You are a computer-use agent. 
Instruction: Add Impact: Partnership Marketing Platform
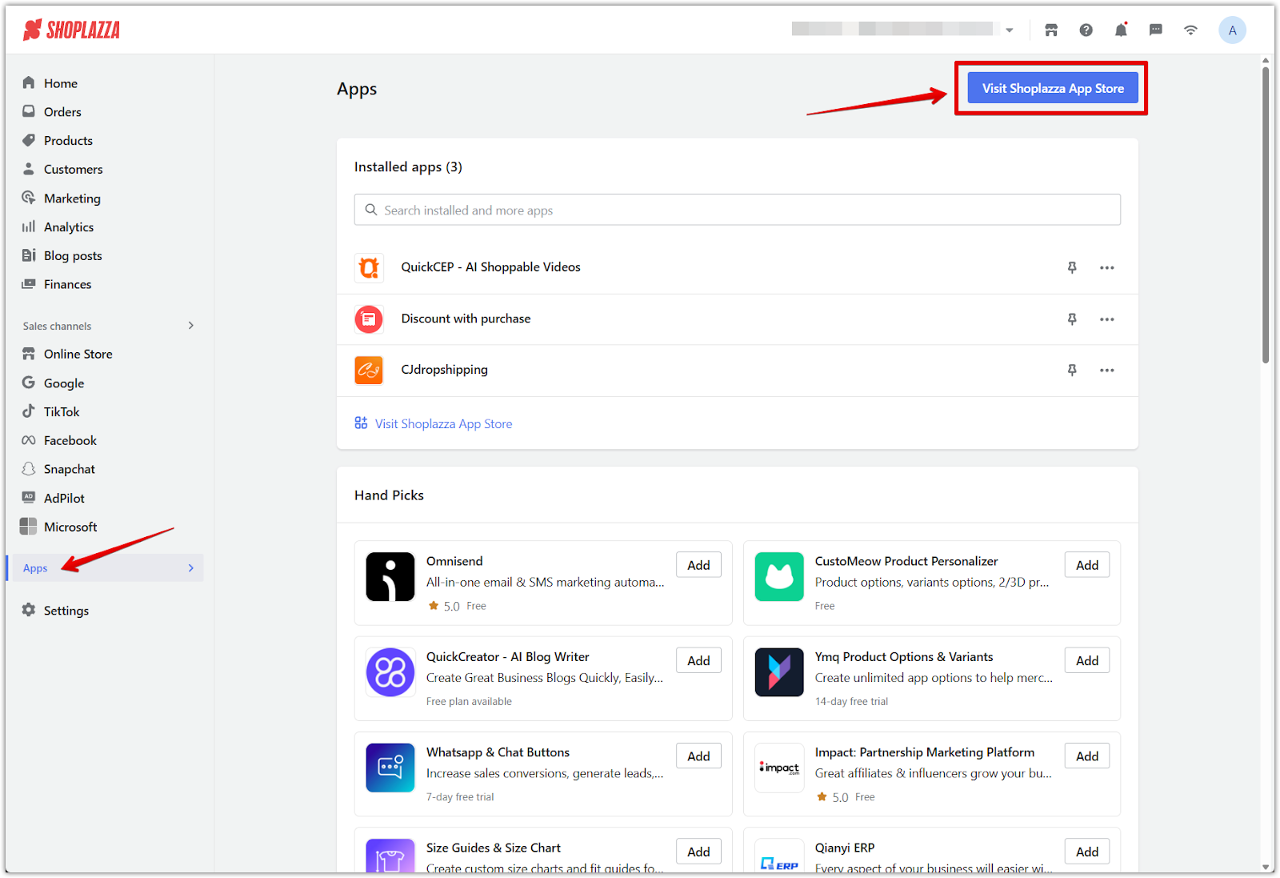(1087, 756)
